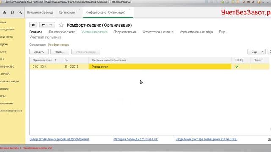Close the Комфорт-сервис (Организация) tab
The width and height of the screenshot is (271, 152).
(130, 9)
